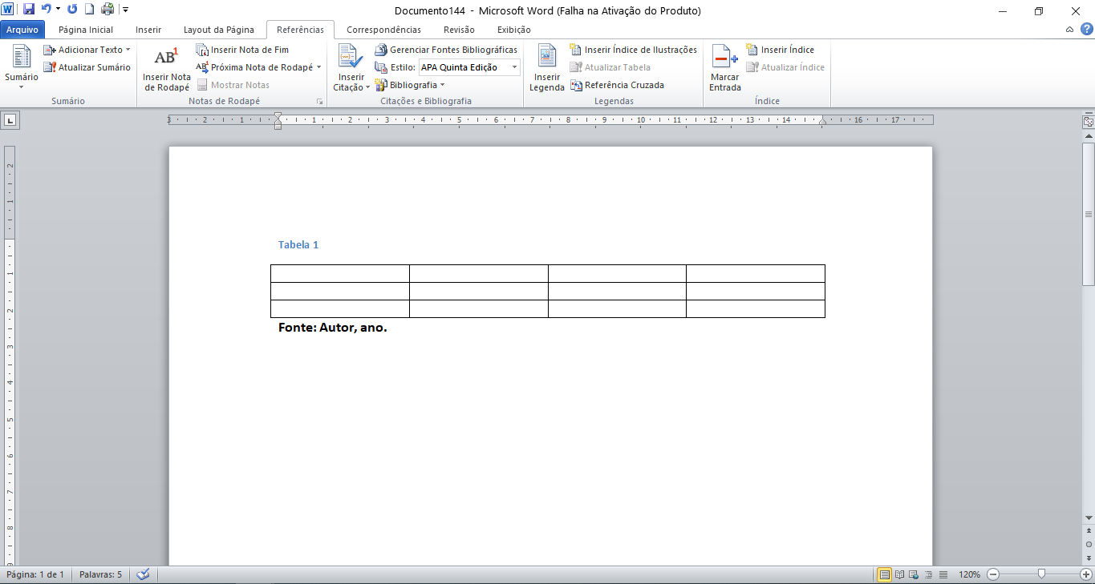This screenshot has height=584, width=1095.
Task: Open the Estilo APA Quinta Edição combo box
Action: point(469,67)
